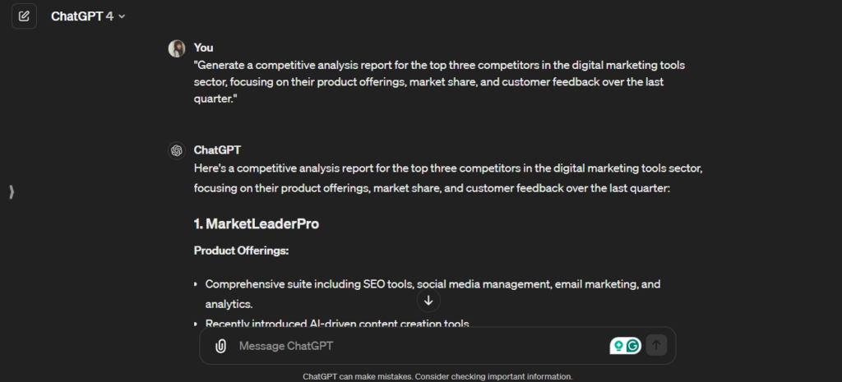Focus the "Message ChatGPT" input field
Viewport: 842px width, 382px height.
pos(411,346)
